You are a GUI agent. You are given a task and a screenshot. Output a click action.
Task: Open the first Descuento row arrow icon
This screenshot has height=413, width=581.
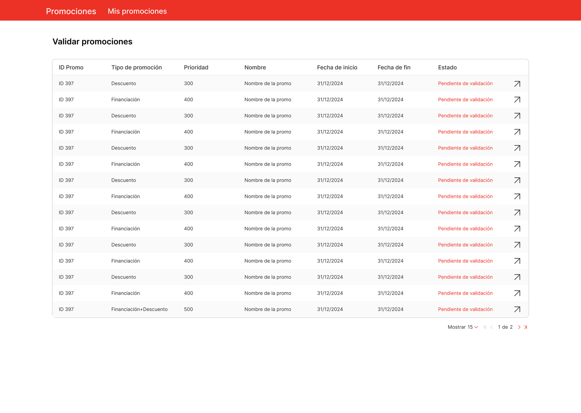point(517,84)
